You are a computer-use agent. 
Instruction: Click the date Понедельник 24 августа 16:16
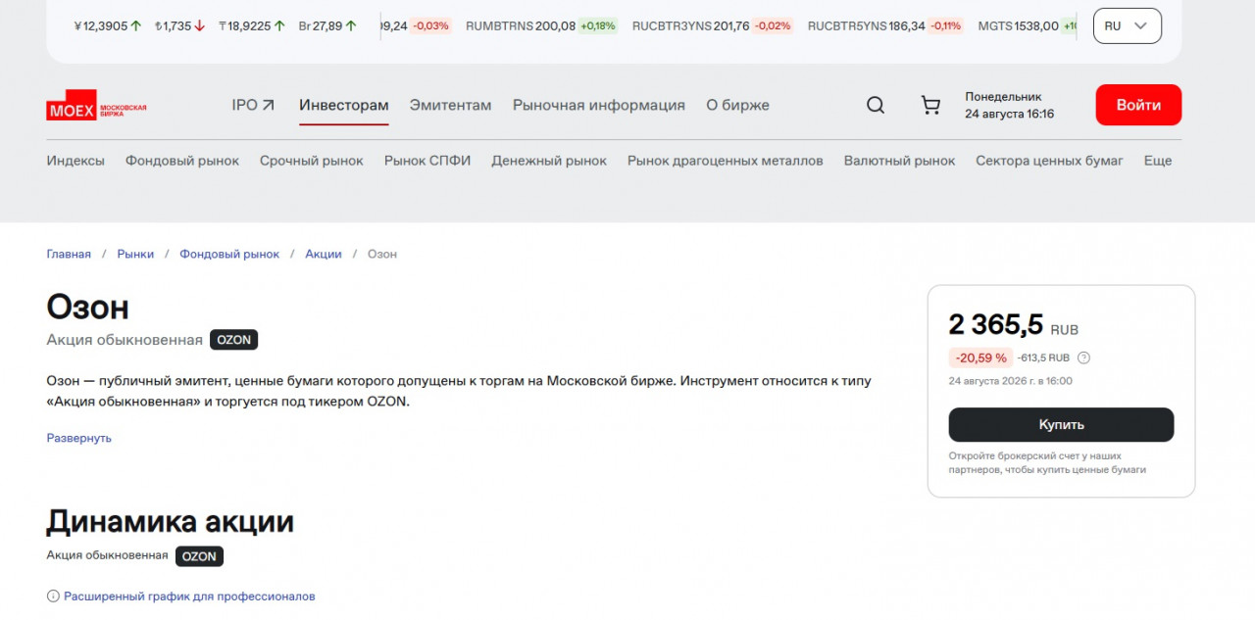tap(1010, 105)
